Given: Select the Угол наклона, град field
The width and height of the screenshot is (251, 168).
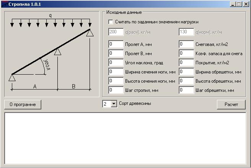Looking at the screenshot, I should [116, 62].
